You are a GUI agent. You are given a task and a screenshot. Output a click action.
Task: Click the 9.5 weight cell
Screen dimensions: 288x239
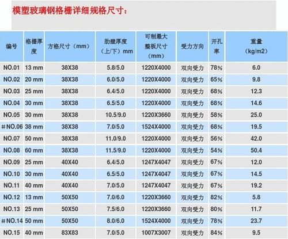tap(256, 233)
